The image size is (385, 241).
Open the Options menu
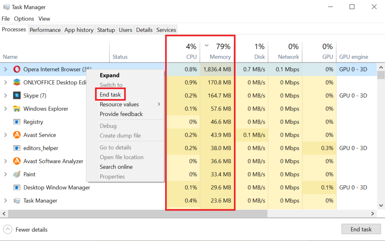pos(24,18)
